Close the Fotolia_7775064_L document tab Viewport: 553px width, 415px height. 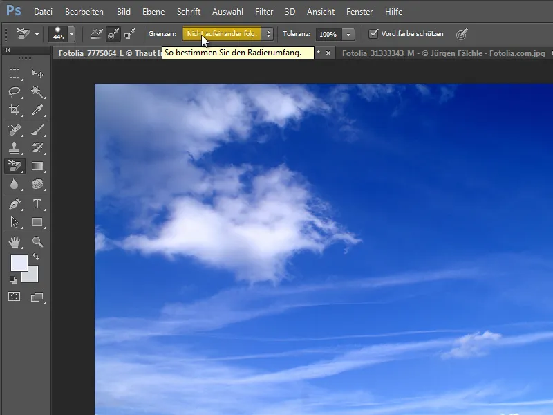point(328,53)
